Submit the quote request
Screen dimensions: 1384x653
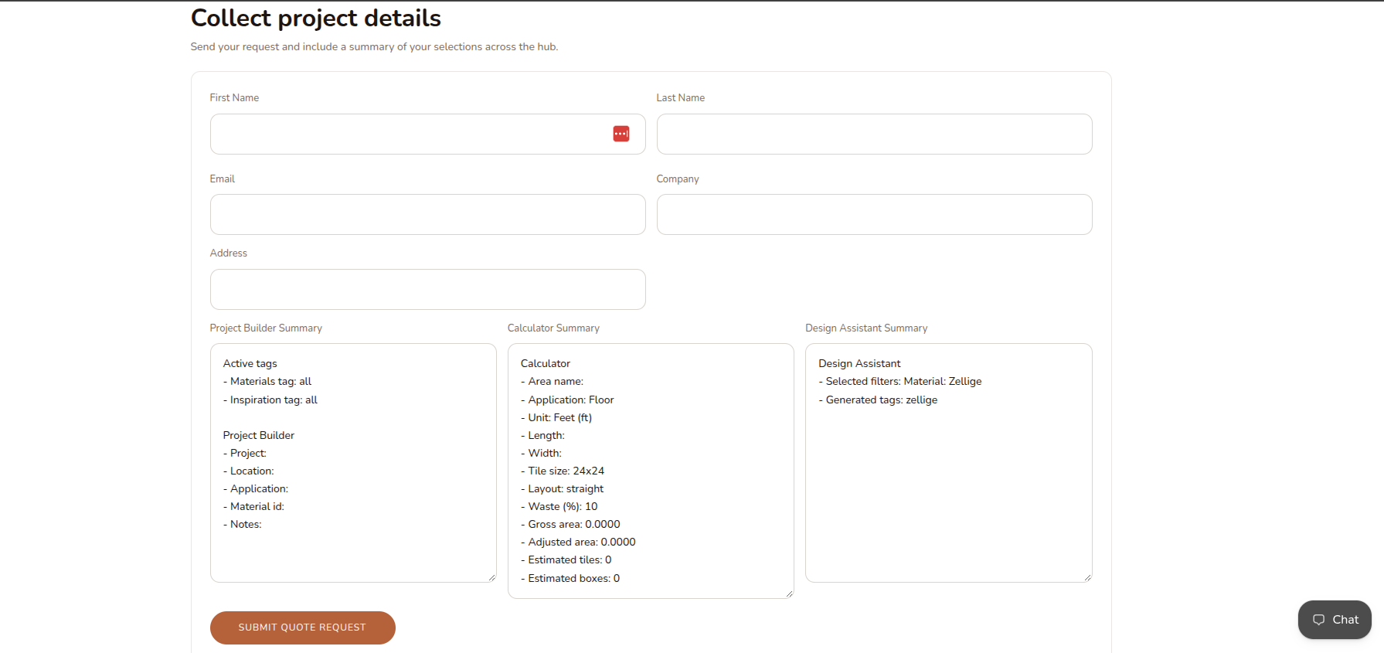[x=303, y=627]
